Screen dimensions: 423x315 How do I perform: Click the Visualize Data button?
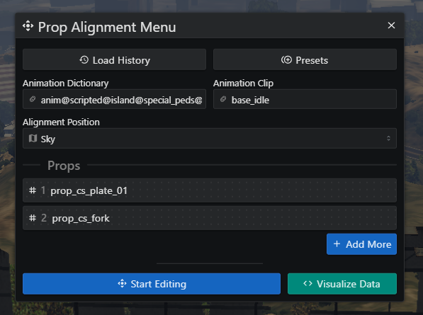pyautogui.click(x=342, y=284)
